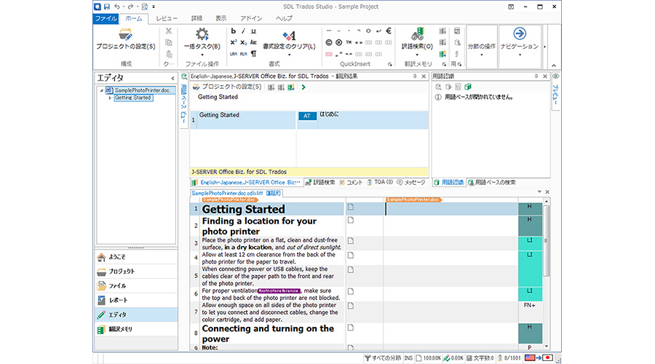Open quick access toolbar customize dropdown

click(x=154, y=7)
